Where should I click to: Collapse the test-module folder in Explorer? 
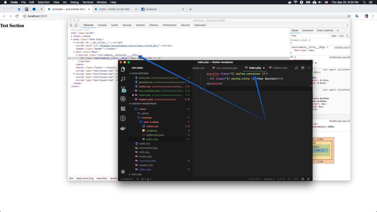pyautogui.click(x=151, y=122)
